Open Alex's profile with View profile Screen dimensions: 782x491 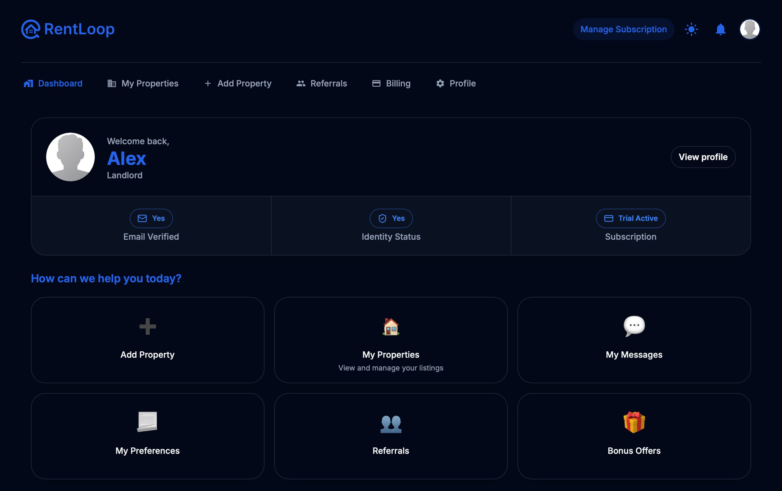[x=703, y=157]
